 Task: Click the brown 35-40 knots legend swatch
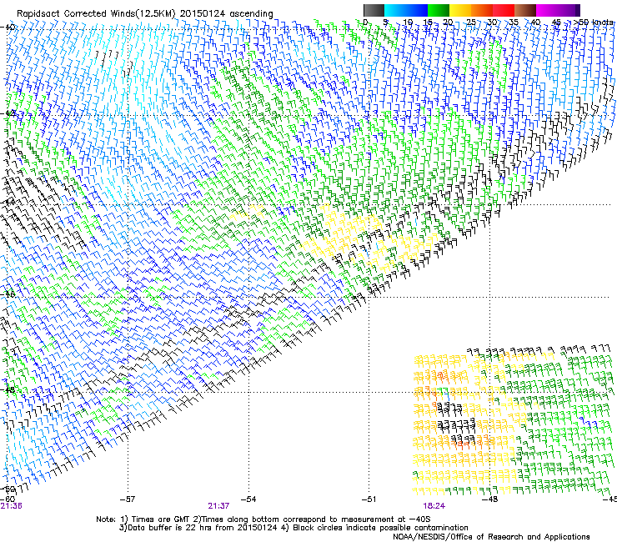click(525, 10)
